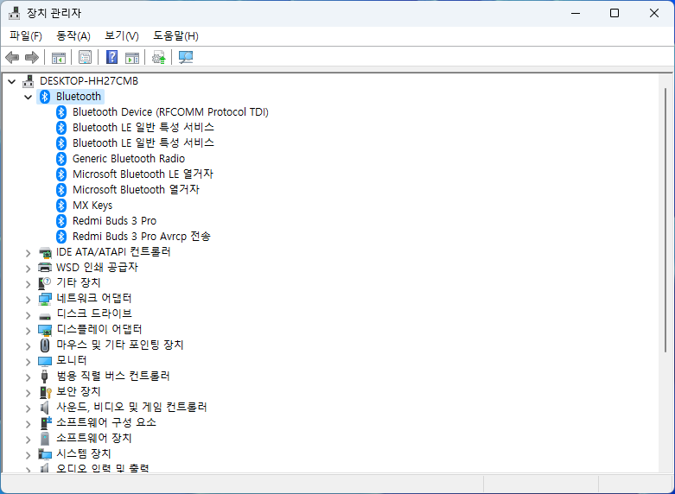Viewport: 675px width, 494px height.
Task: Select Bluetooth Device (RFCOMM Protocol TDI)
Action: [x=170, y=112]
